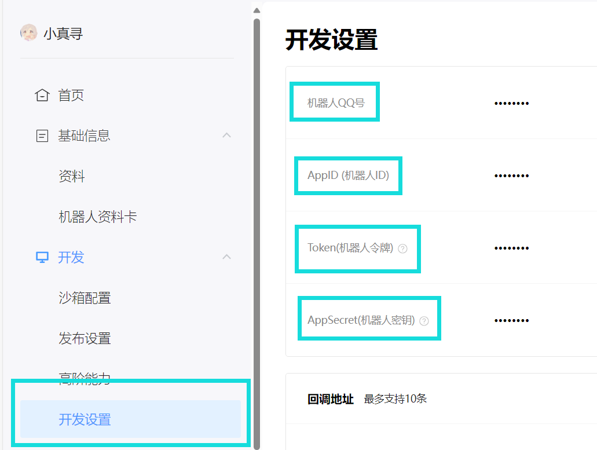Click the house icon beside 首页
The width and height of the screenshot is (597, 450).
[42, 95]
